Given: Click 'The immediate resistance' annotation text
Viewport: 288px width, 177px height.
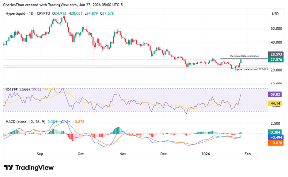Looking at the screenshot, I should pos(244,56).
